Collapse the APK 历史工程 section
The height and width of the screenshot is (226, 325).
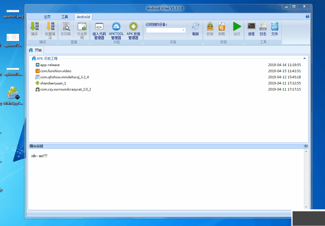tap(304, 59)
